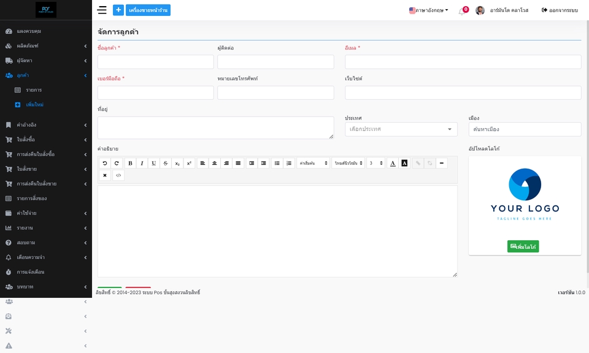This screenshot has width=589, height=353.
Task: Open the notification bell
Action: click(x=461, y=12)
